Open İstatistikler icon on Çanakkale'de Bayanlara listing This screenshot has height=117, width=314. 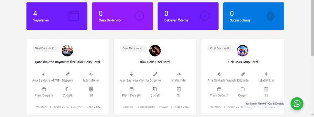pyautogui.click(x=91, y=74)
